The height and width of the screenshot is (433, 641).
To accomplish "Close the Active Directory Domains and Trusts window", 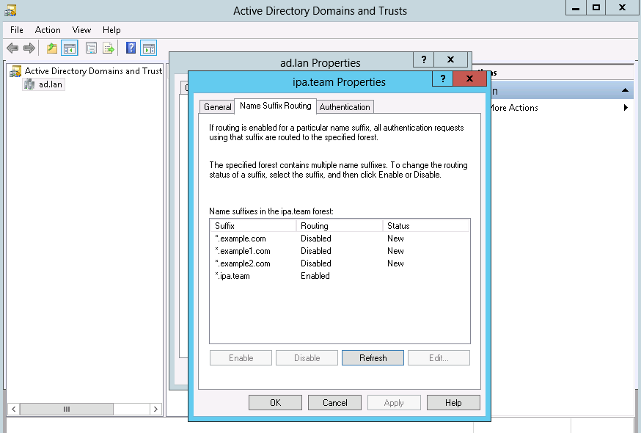I will coord(622,8).
